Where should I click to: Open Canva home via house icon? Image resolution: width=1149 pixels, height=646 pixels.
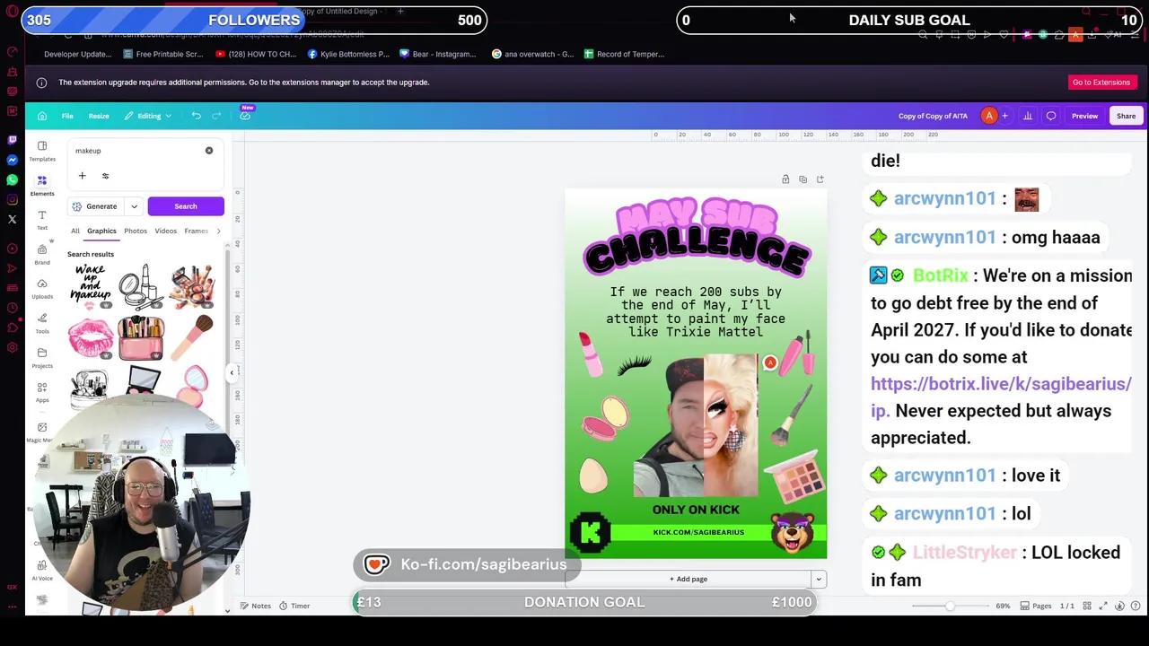click(42, 116)
